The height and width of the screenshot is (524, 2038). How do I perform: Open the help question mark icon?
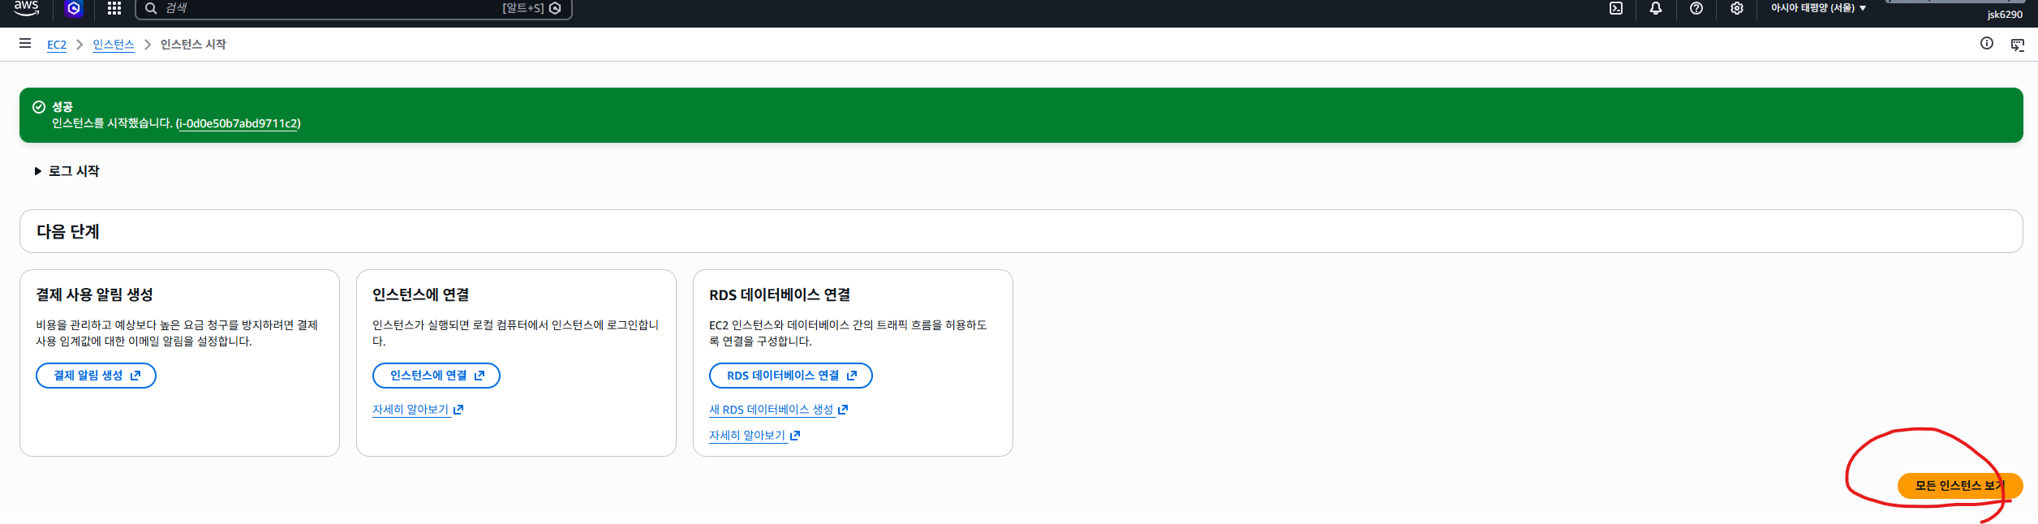point(1696,8)
